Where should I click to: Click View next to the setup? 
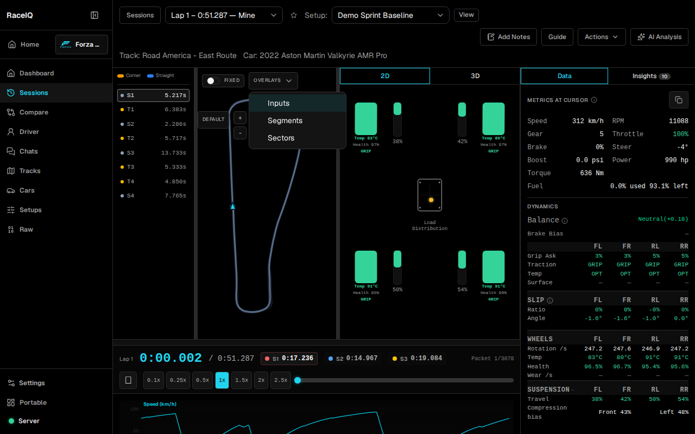coord(466,15)
